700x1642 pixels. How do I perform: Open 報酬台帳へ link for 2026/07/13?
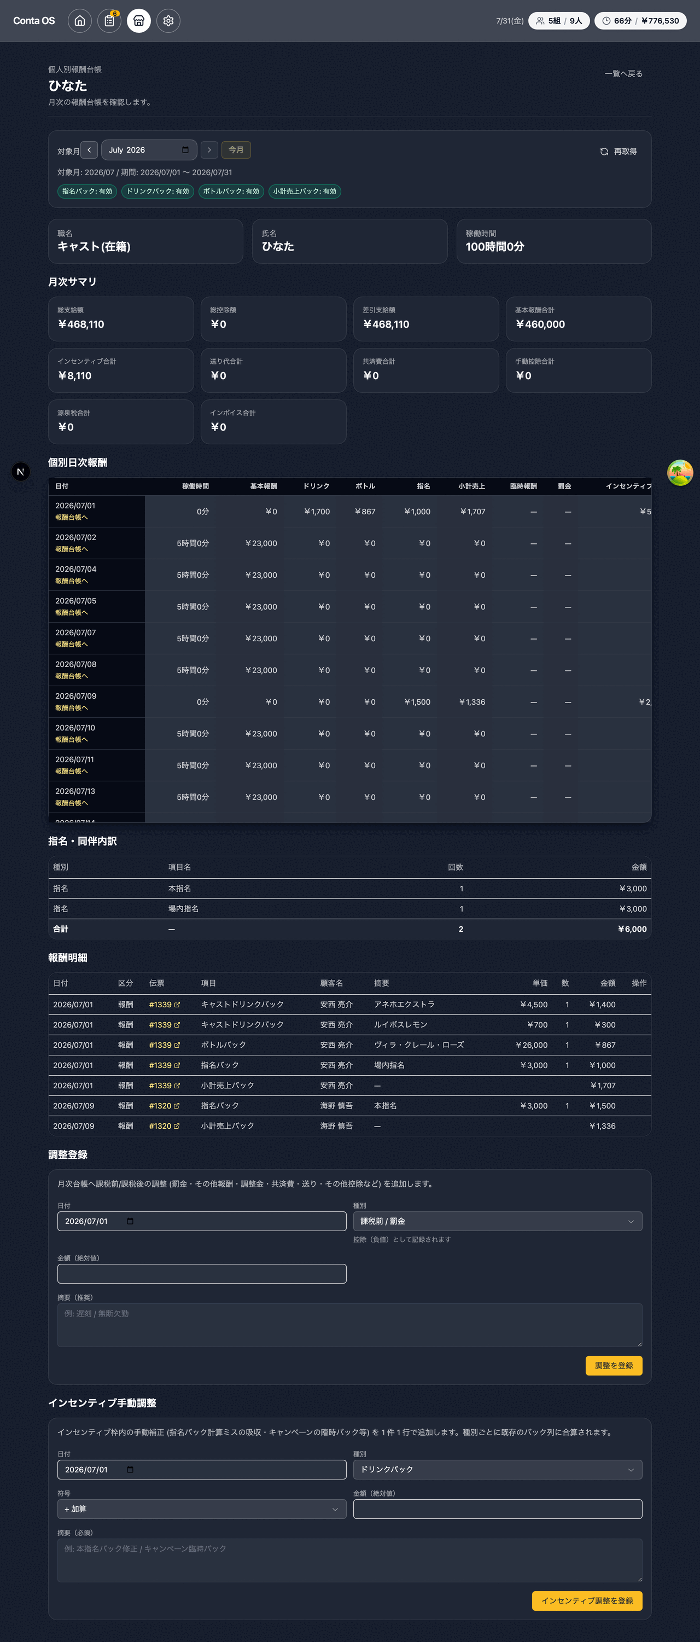[71, 803]
